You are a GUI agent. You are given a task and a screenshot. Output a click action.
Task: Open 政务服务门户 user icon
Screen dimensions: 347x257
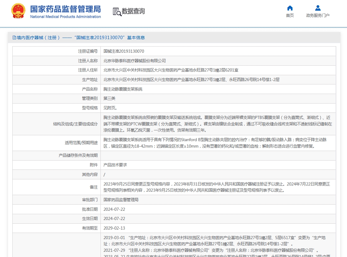318,8
